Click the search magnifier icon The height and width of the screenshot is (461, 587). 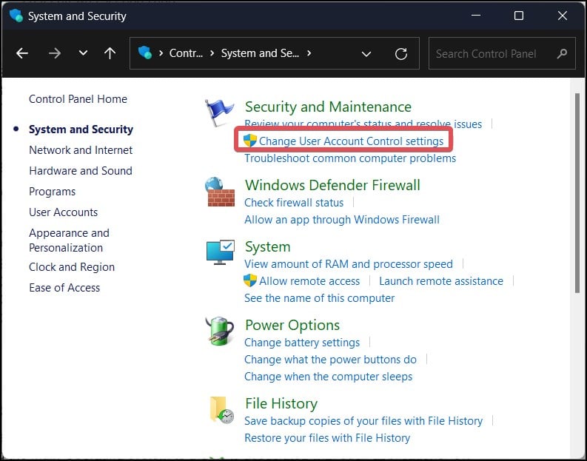(562, 53)
